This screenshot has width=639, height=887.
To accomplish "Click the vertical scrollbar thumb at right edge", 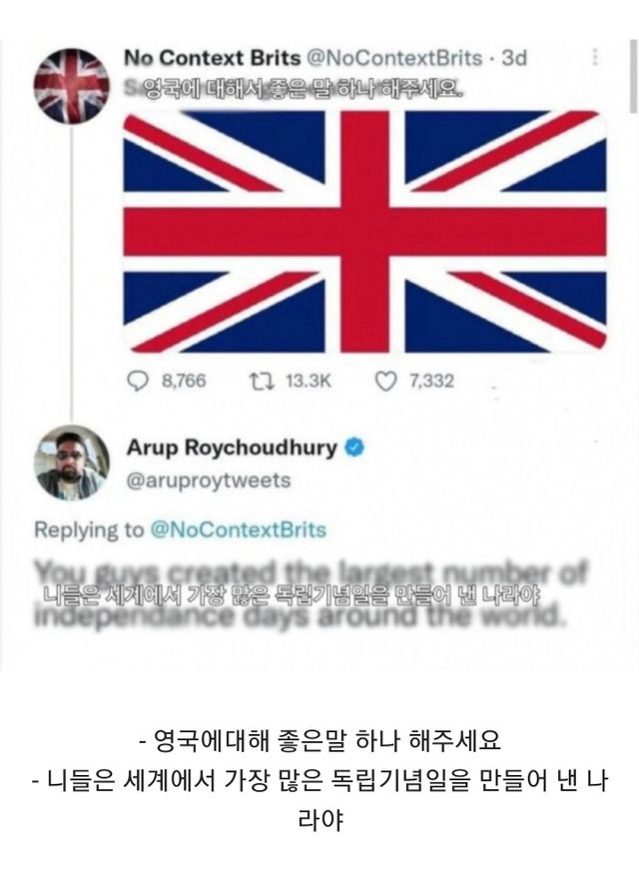I will coord(633,76).
